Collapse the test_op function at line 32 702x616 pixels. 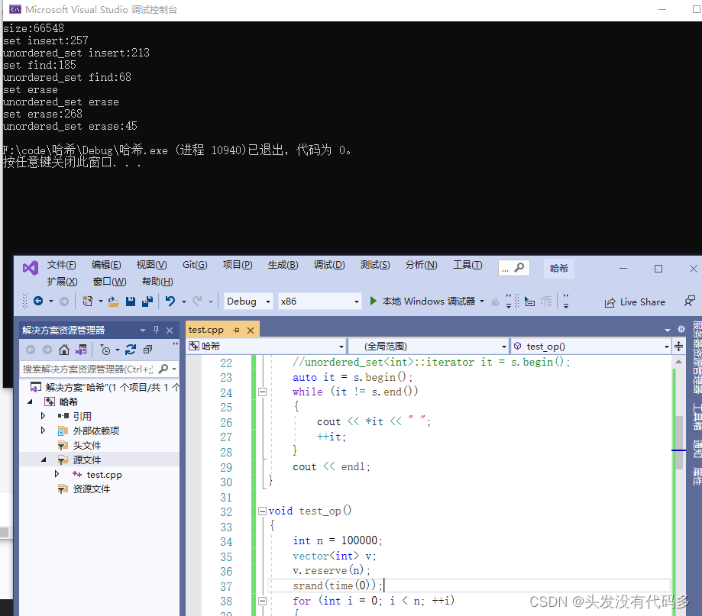pos(262,511)
